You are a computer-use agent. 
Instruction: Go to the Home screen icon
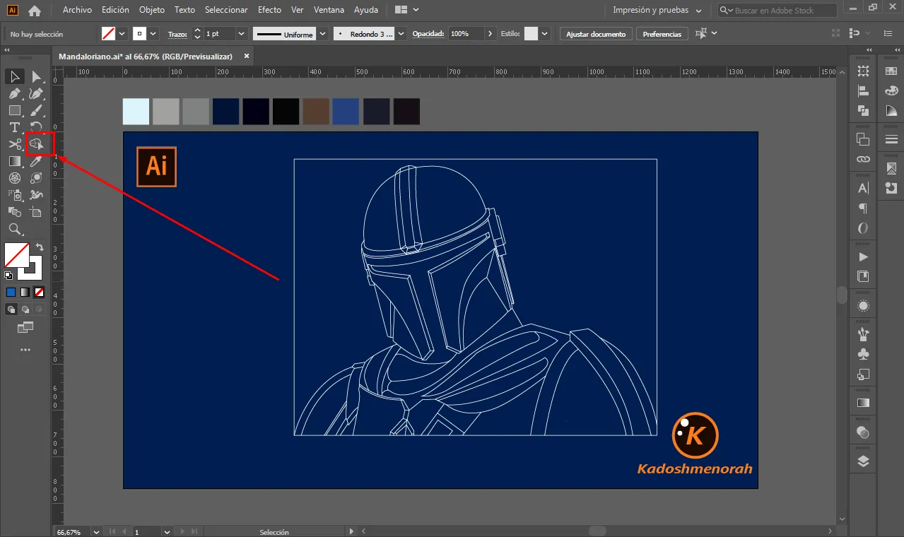pos(34,11)
